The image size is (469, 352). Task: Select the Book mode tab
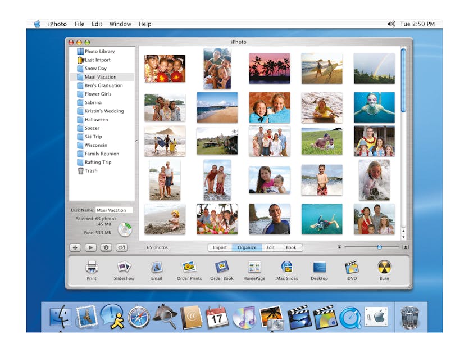tap(291, 247)
